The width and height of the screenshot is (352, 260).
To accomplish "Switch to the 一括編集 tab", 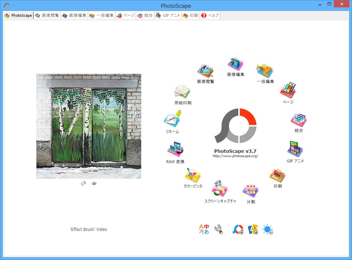I will pos(101,15).
